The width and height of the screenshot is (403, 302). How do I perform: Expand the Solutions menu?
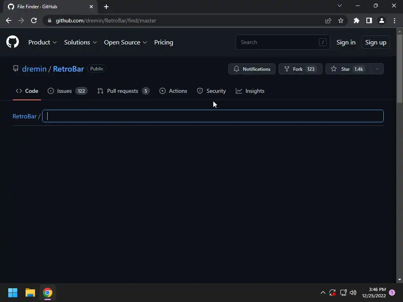pyautogui.click(x=80, y=42)
